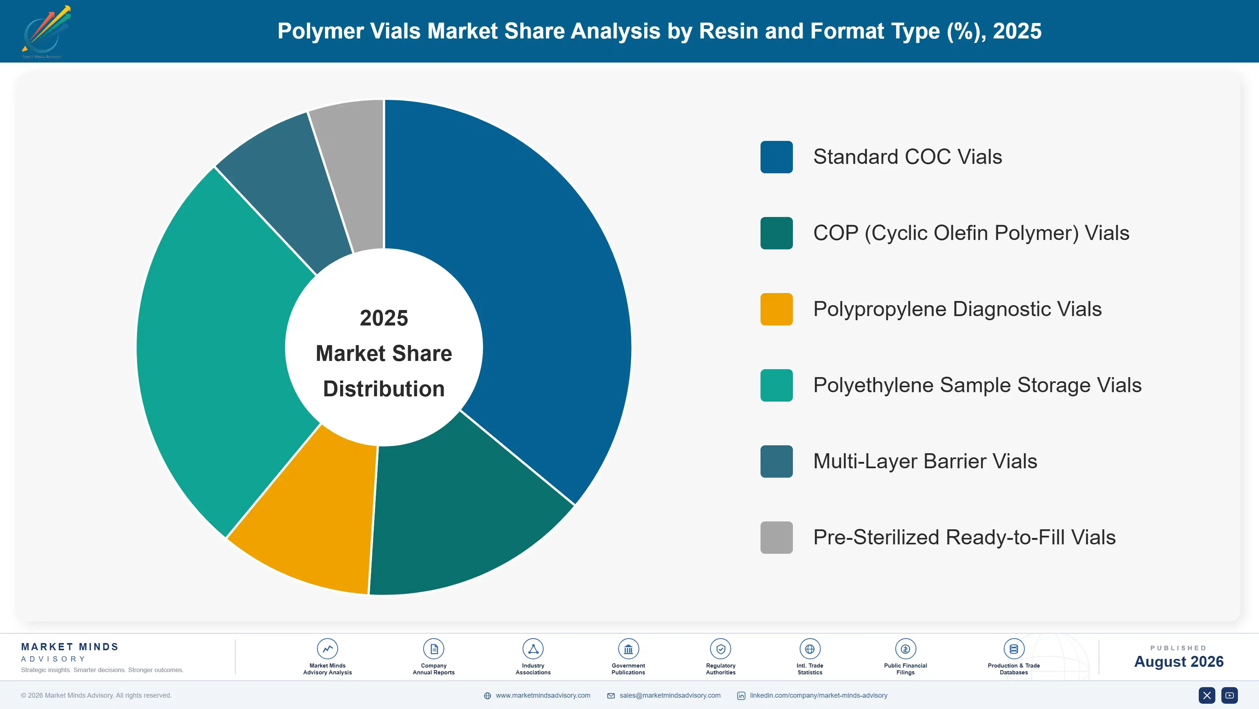Click 'Multi-Layer Barrier Vials' legend label

pyautogui.click(x=925, y=461)
